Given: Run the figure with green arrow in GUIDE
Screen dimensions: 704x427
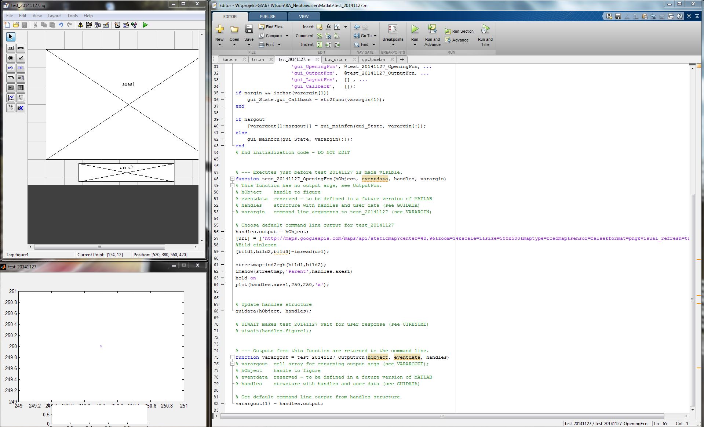Looking at the screenshot, I should click(145, 25).
